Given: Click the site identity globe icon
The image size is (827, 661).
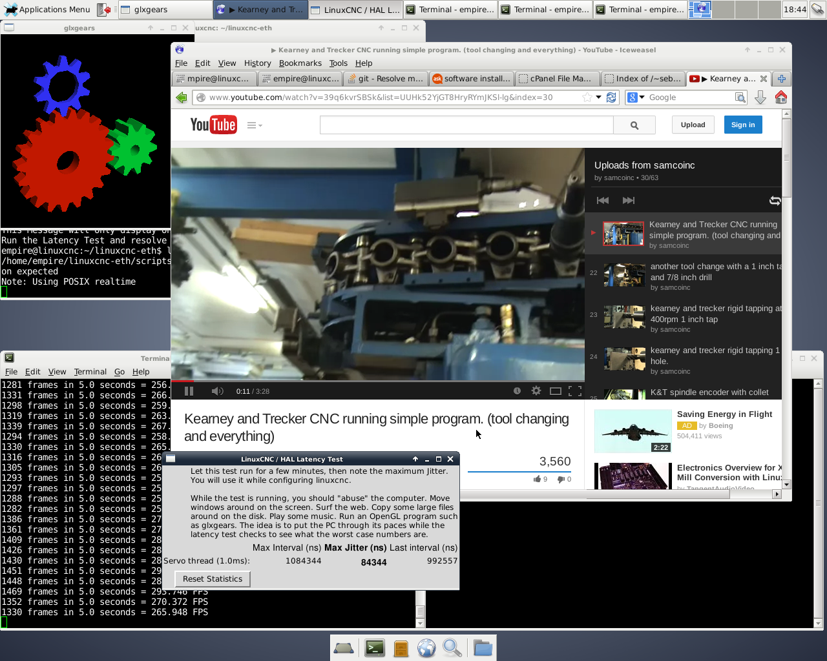Looking at the screenshot, I should pyautogui.click(x=201, y=97).
